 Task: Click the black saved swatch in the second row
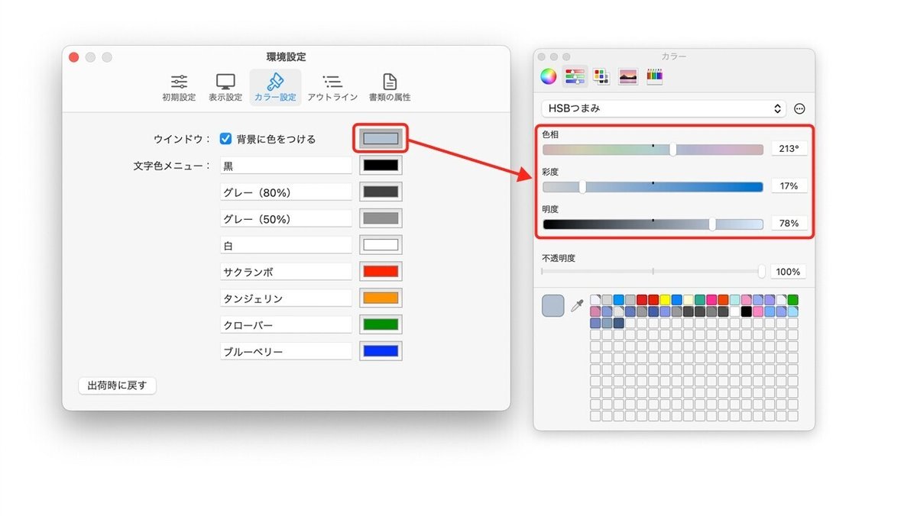747,311
